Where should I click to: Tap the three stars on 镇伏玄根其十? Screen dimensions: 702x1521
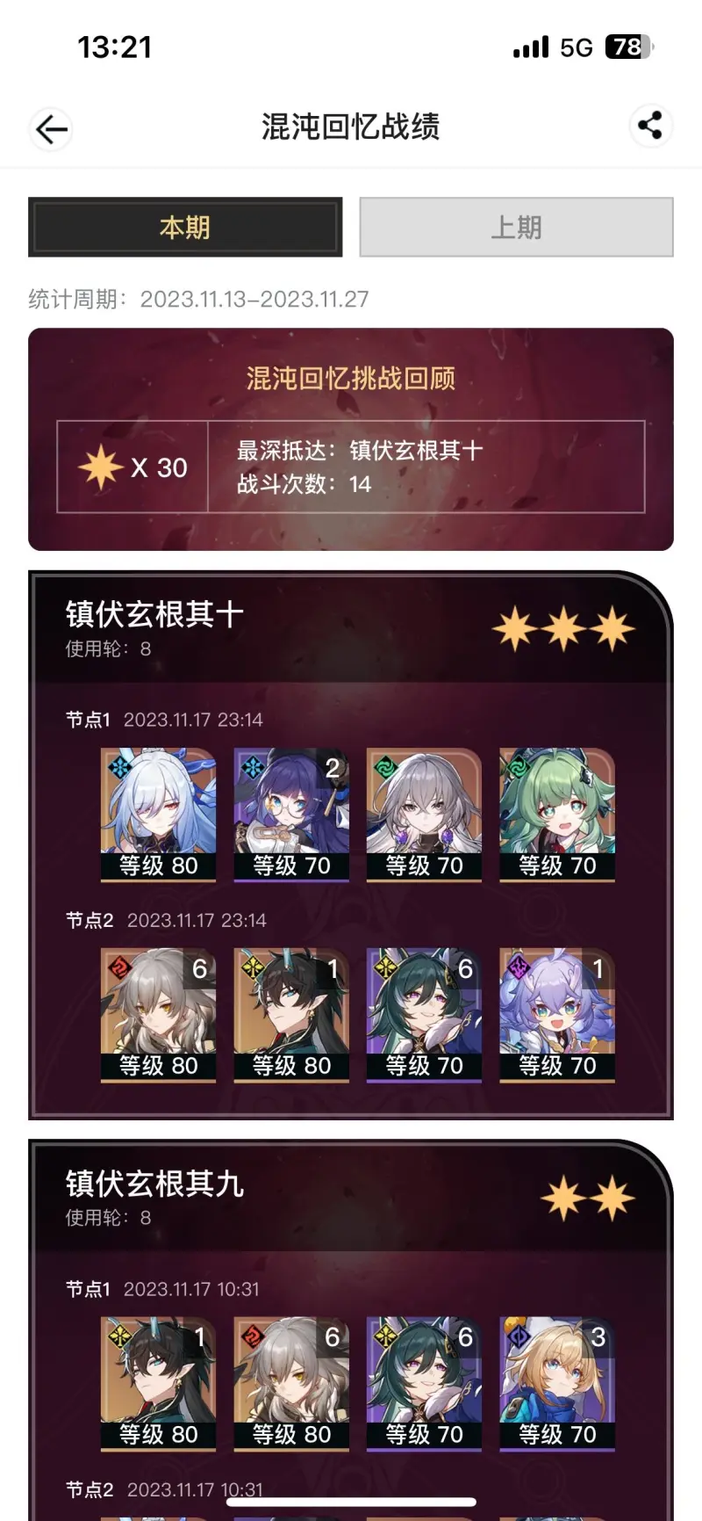(x=563, y=629)
